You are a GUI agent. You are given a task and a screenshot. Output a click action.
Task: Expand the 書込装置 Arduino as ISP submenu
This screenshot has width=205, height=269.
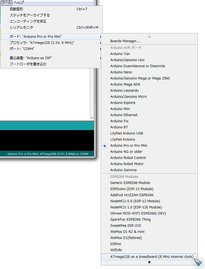click(x=51, y=58)
